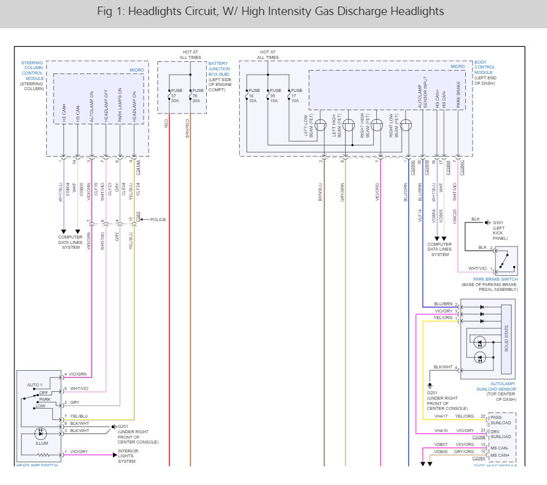Screen dimensions: 547x485
Task: Select Fuse 57 20A in junction box
Action: pos(176,95)
